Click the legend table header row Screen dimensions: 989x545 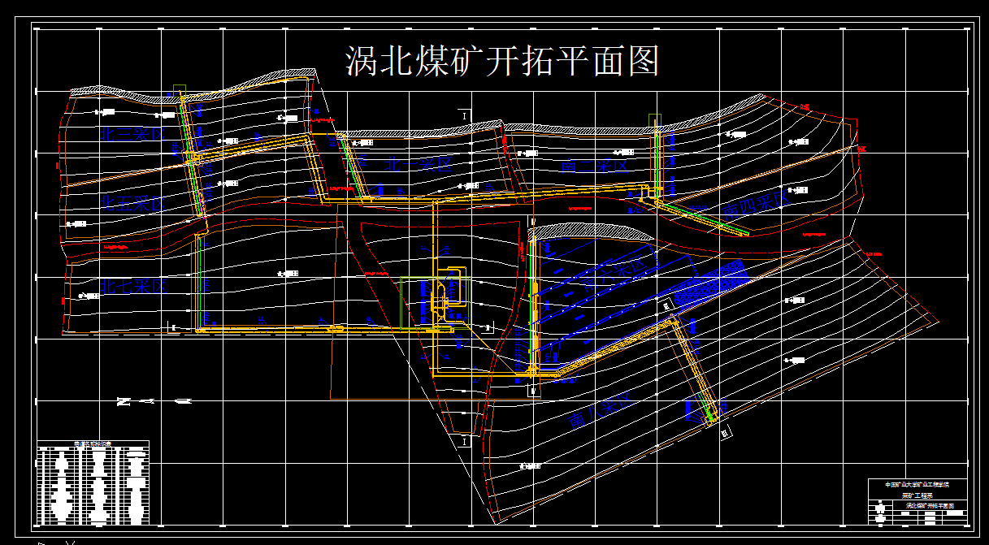tap(92, 443)
